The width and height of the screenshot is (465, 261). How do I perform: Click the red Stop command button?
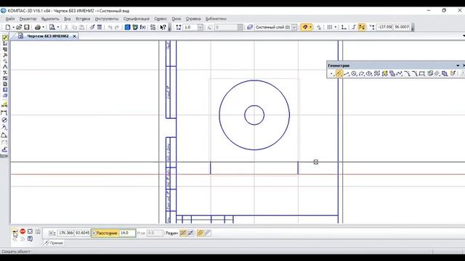click(23, 231)
